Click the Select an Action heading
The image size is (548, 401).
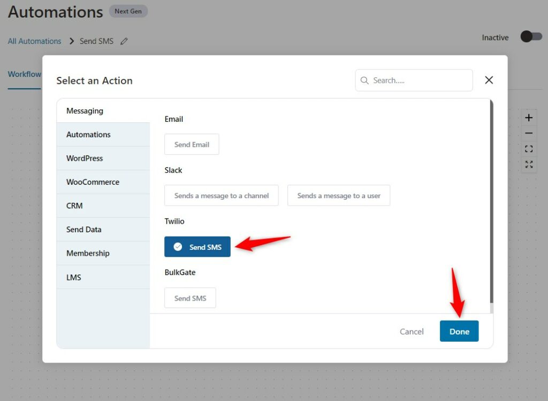coord(94,81)
